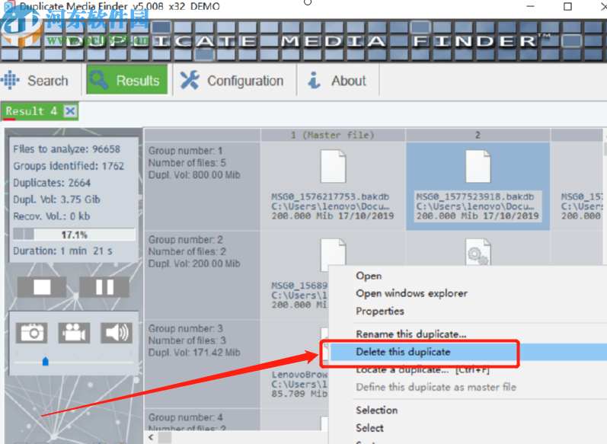Switch to the Results tab
607x444 pixels.
tap(127, 80)
